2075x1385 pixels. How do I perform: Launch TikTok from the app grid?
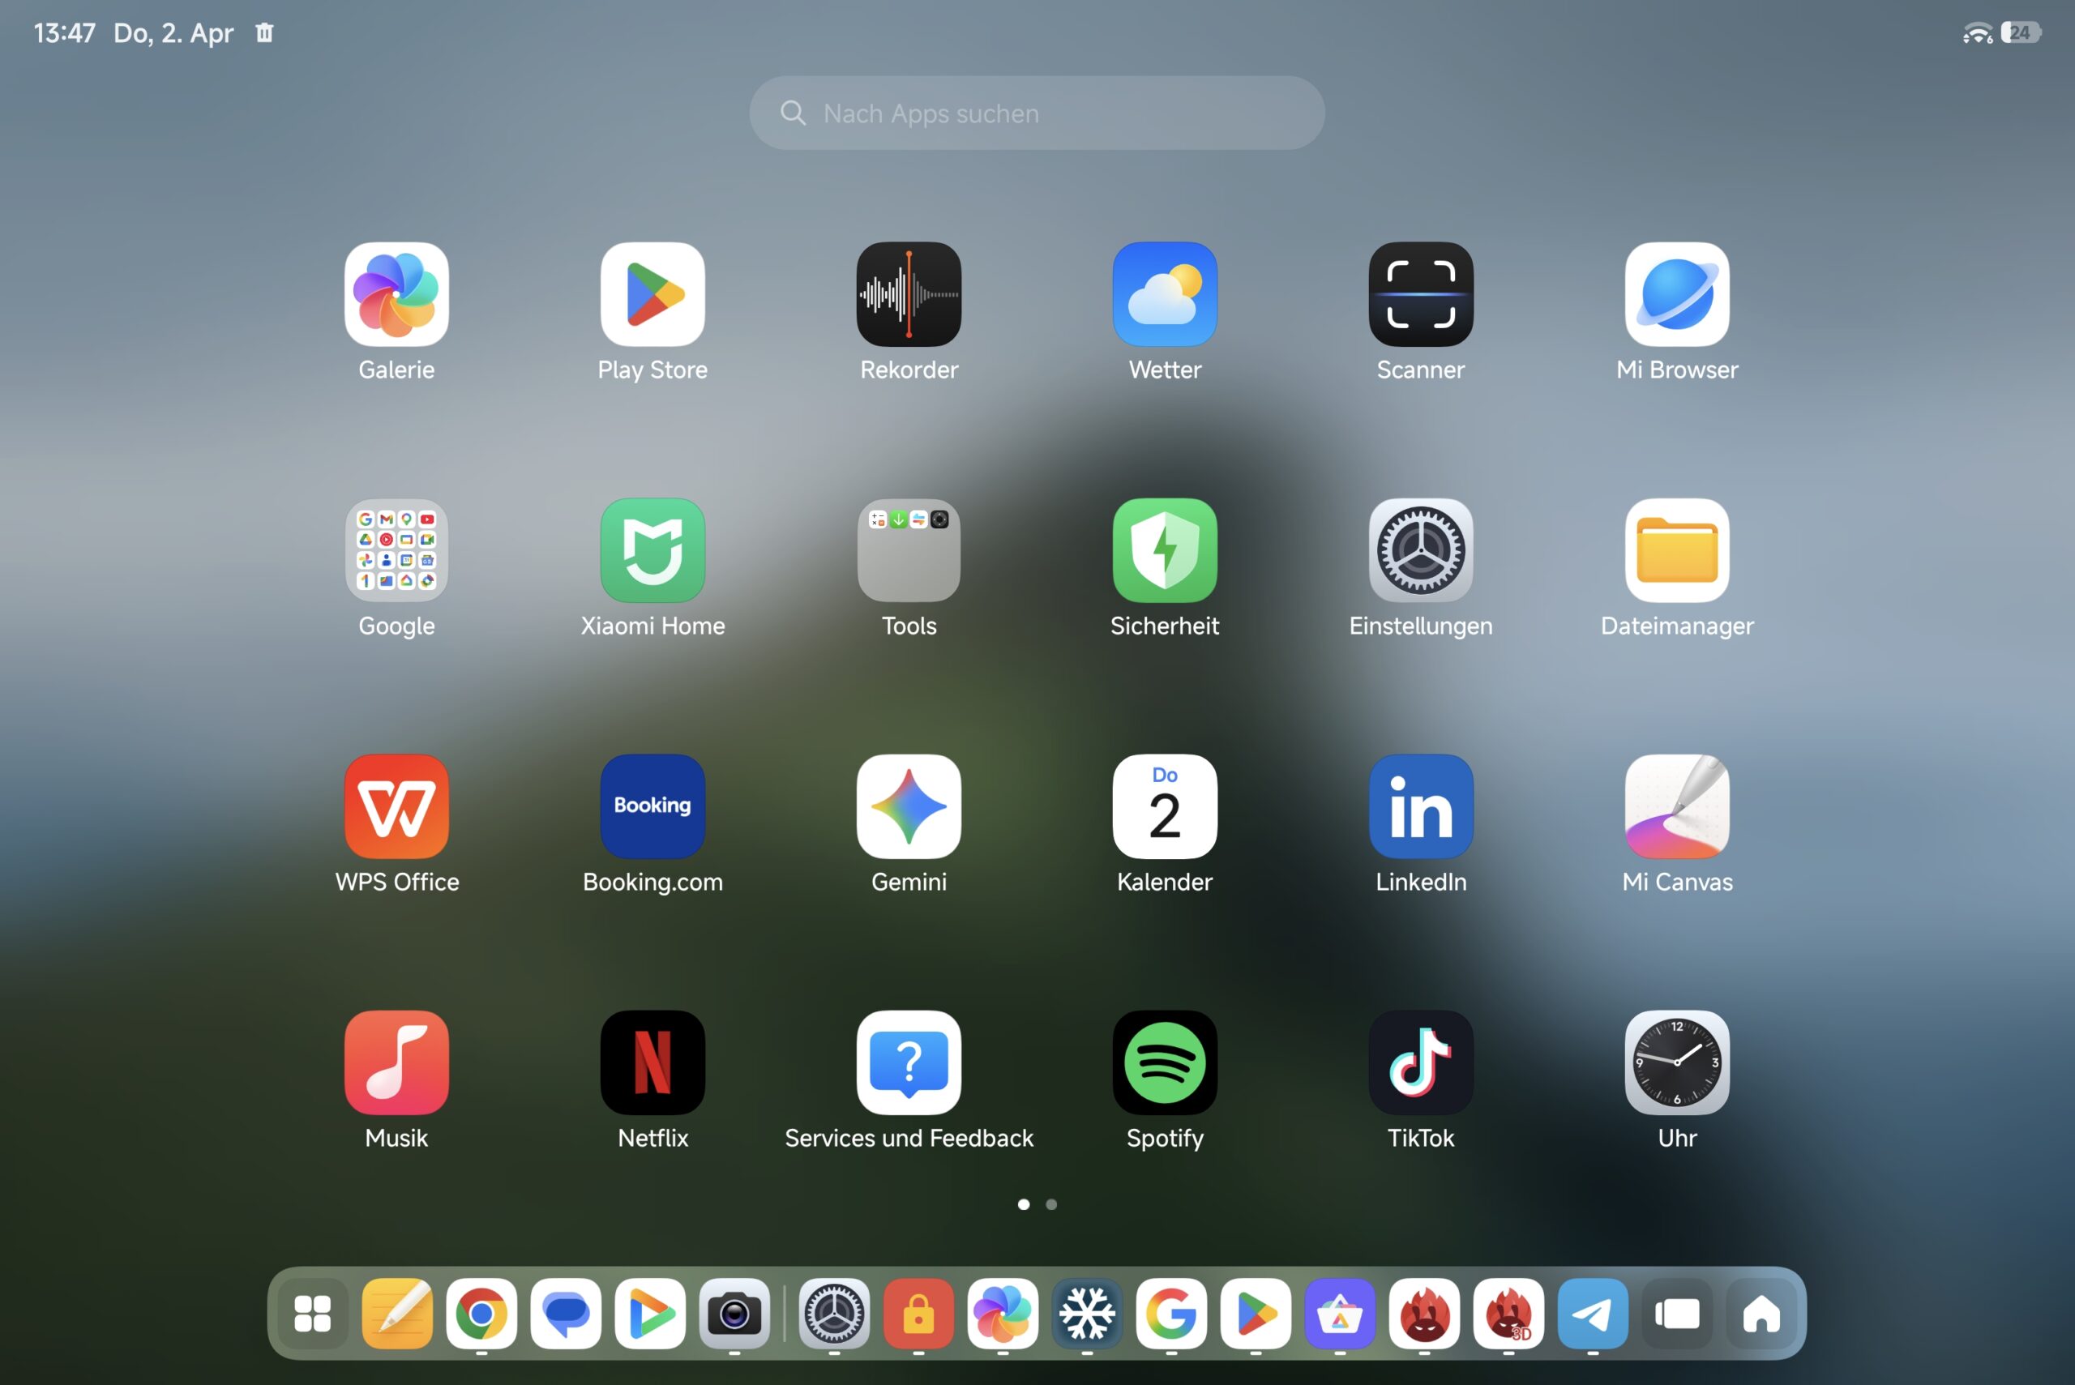[1420, 1062]
